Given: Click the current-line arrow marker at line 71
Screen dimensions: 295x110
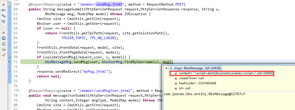Looking at the screenshot, I should (x=10, y=62).
